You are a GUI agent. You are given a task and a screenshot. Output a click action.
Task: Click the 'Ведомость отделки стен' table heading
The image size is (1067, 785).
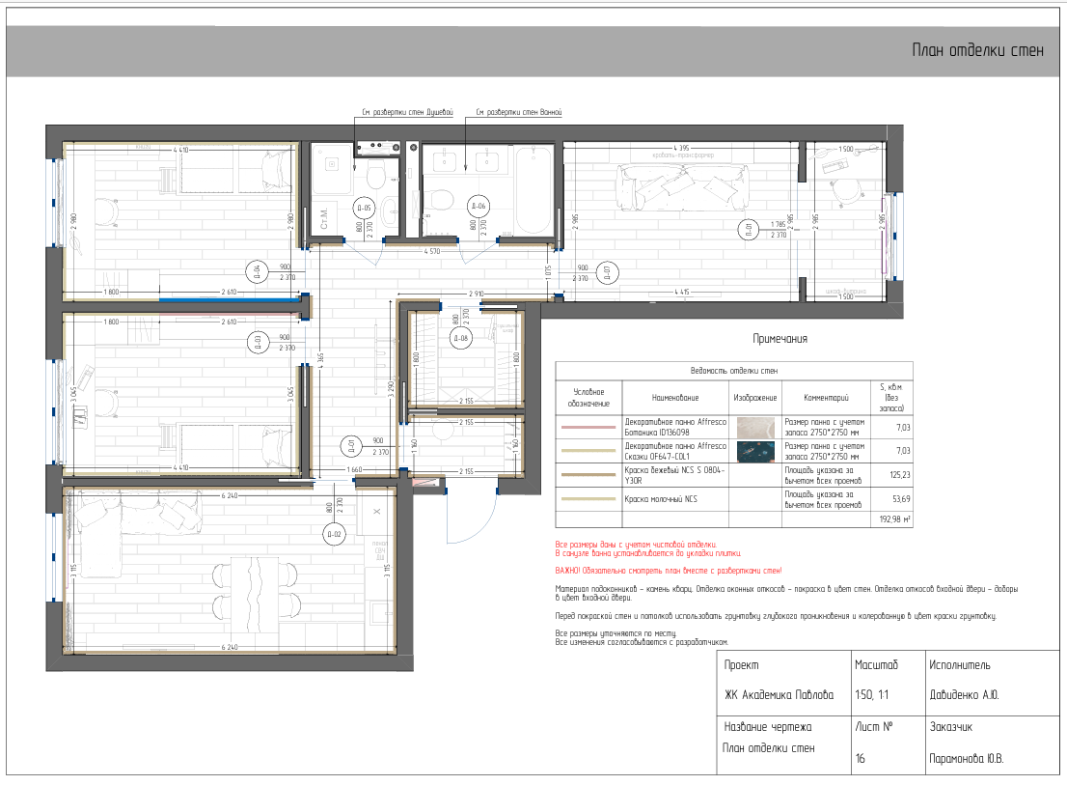[x=733, y=371]
